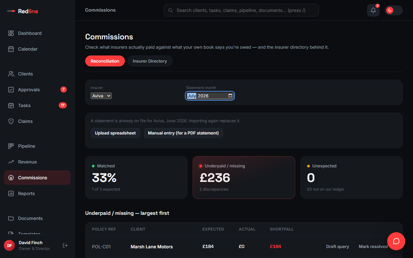Select Pipeline menu item
Screen dimensions: 413x258
click(37, 146)
